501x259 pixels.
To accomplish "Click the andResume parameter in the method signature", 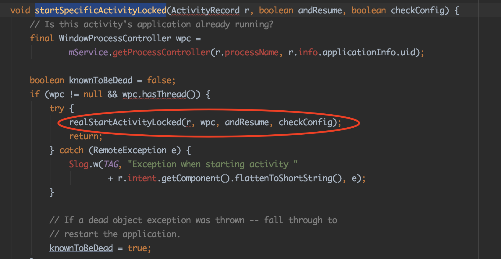I will 320,10.
